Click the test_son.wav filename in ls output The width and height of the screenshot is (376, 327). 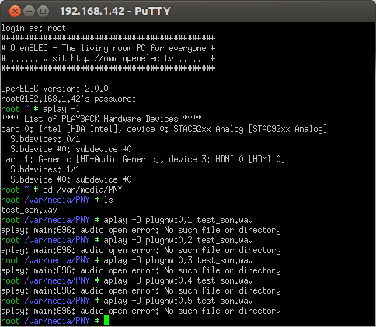point(29,210)
